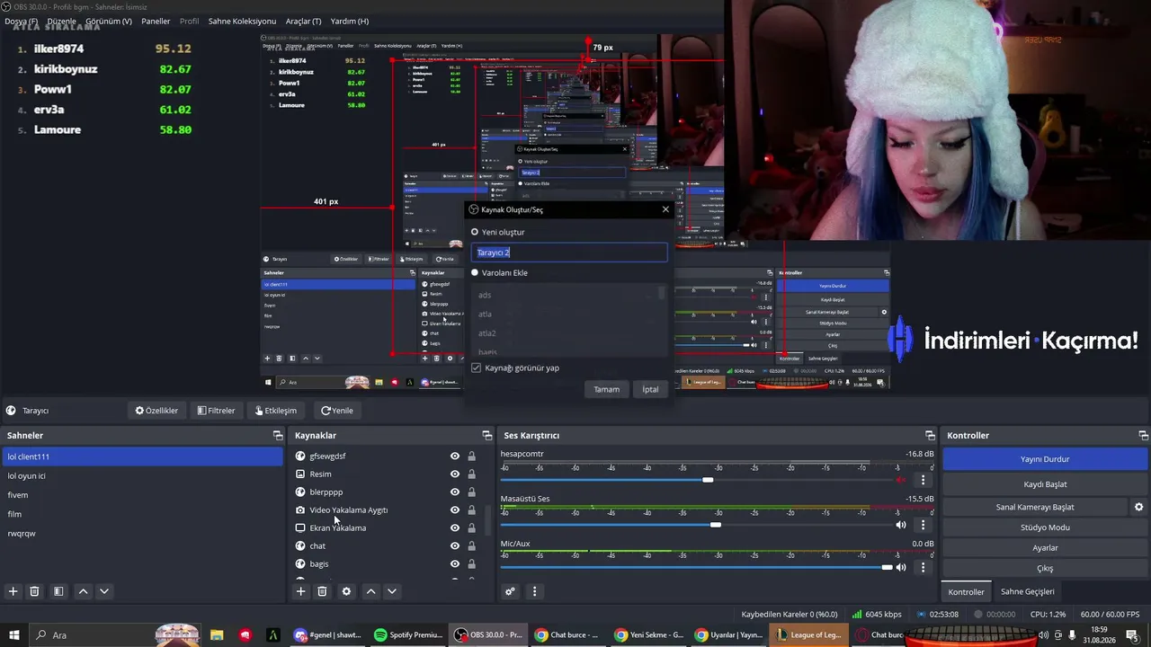Move the selected scene up
1151x647 pixels.
(x=83, y=591)
